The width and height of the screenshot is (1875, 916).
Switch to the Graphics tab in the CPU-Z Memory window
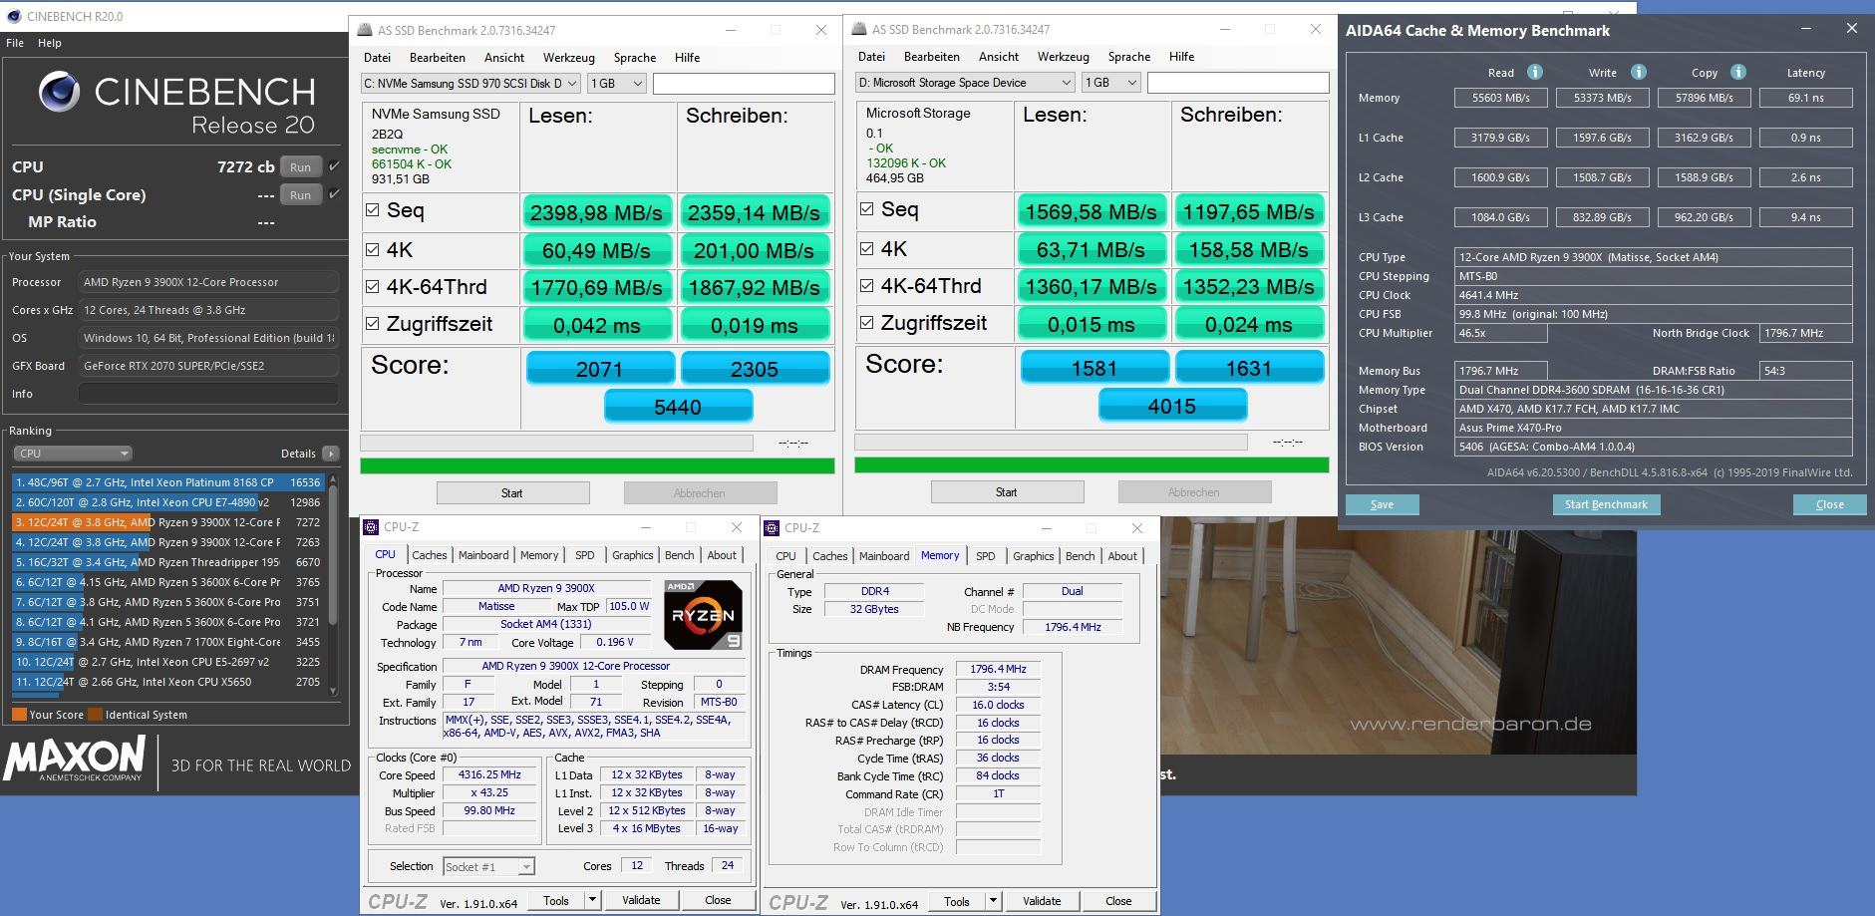tap(1034, 556)
